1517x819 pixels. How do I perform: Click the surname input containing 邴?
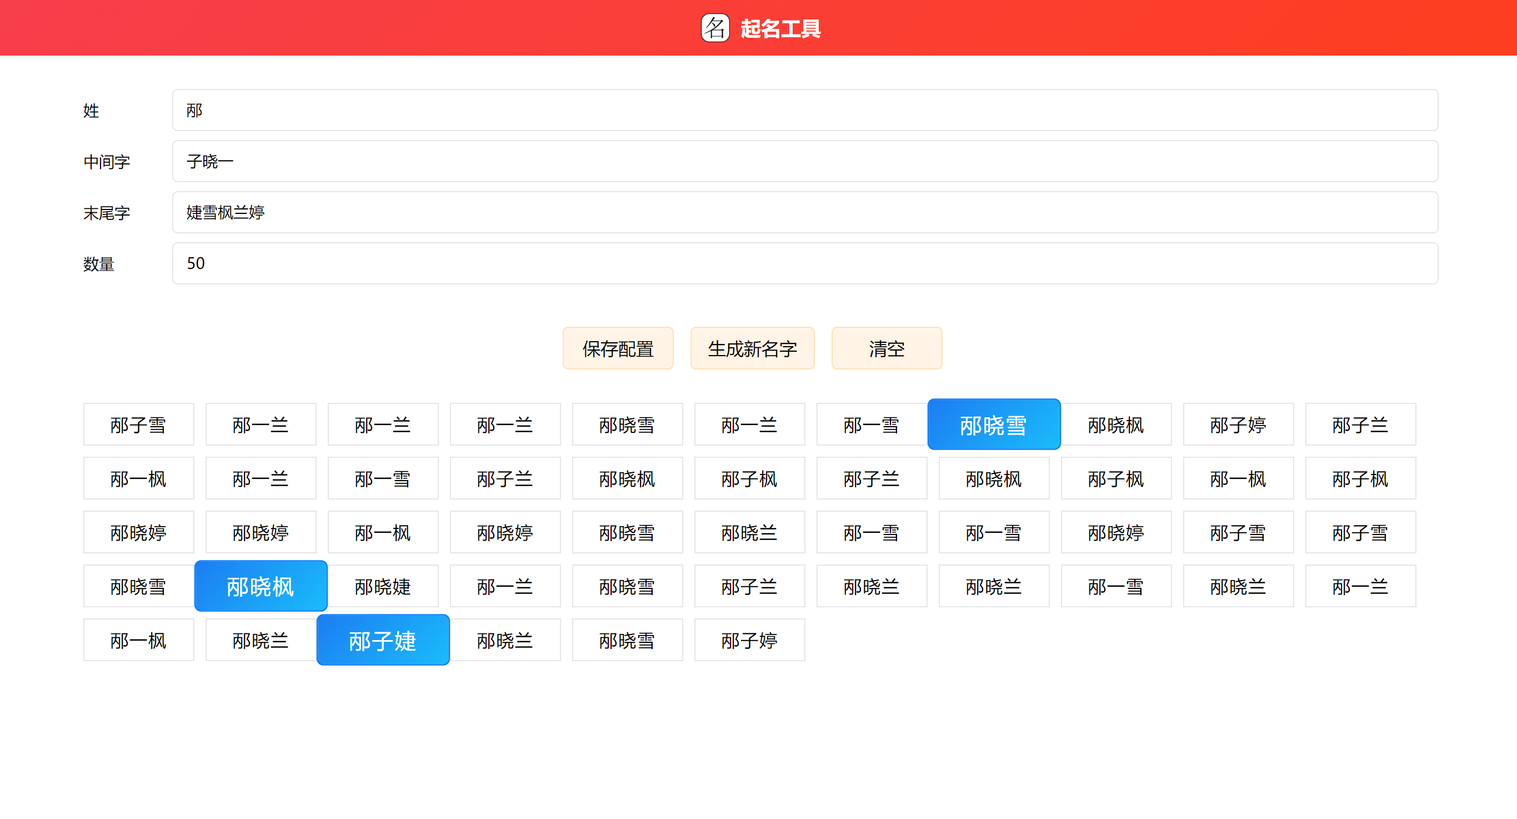pos(804,110)
